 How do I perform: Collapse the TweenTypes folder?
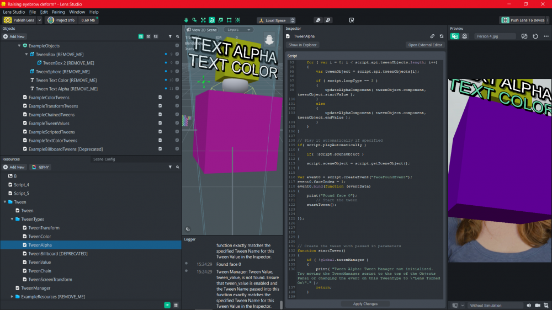12,219
